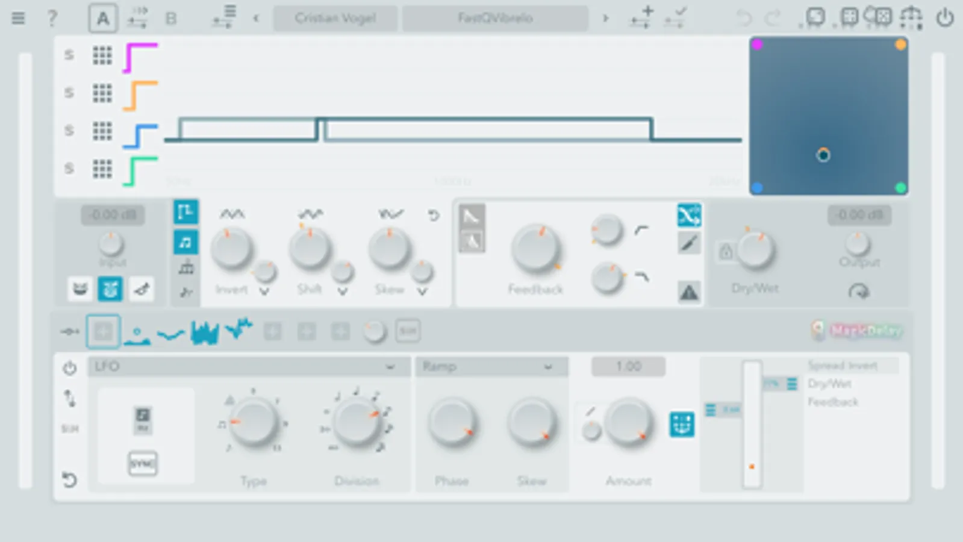
Task: Solo the orange delay line
Action: click(x=69, y=93)
